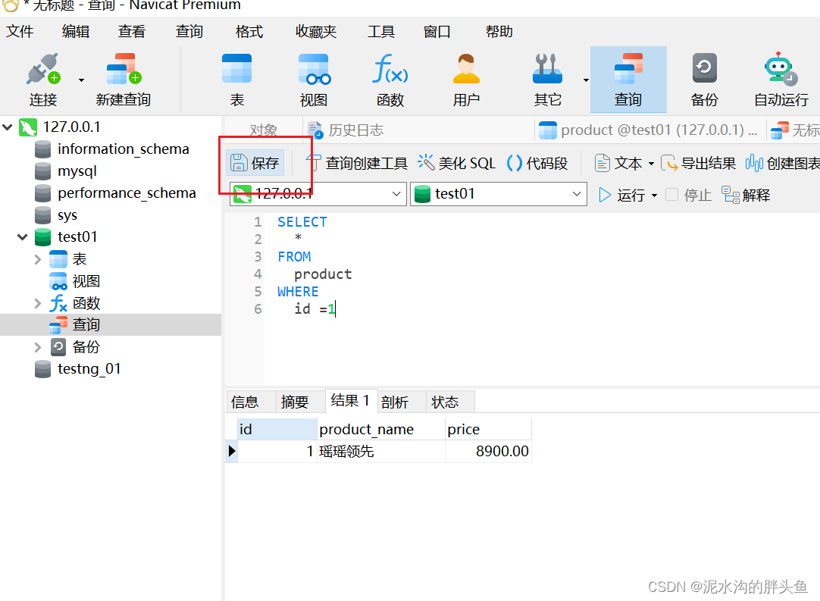
Task: Open the 表 (Tables) view icon
Action: pyautogui.click(x=236, y=78)
